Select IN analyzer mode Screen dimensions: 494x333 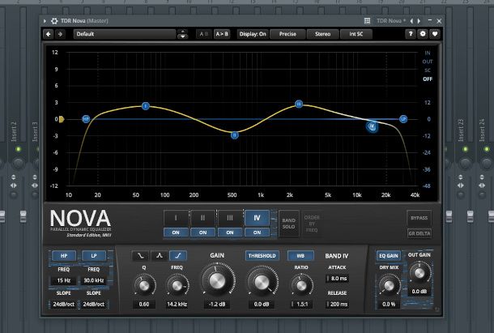(428, 53)
